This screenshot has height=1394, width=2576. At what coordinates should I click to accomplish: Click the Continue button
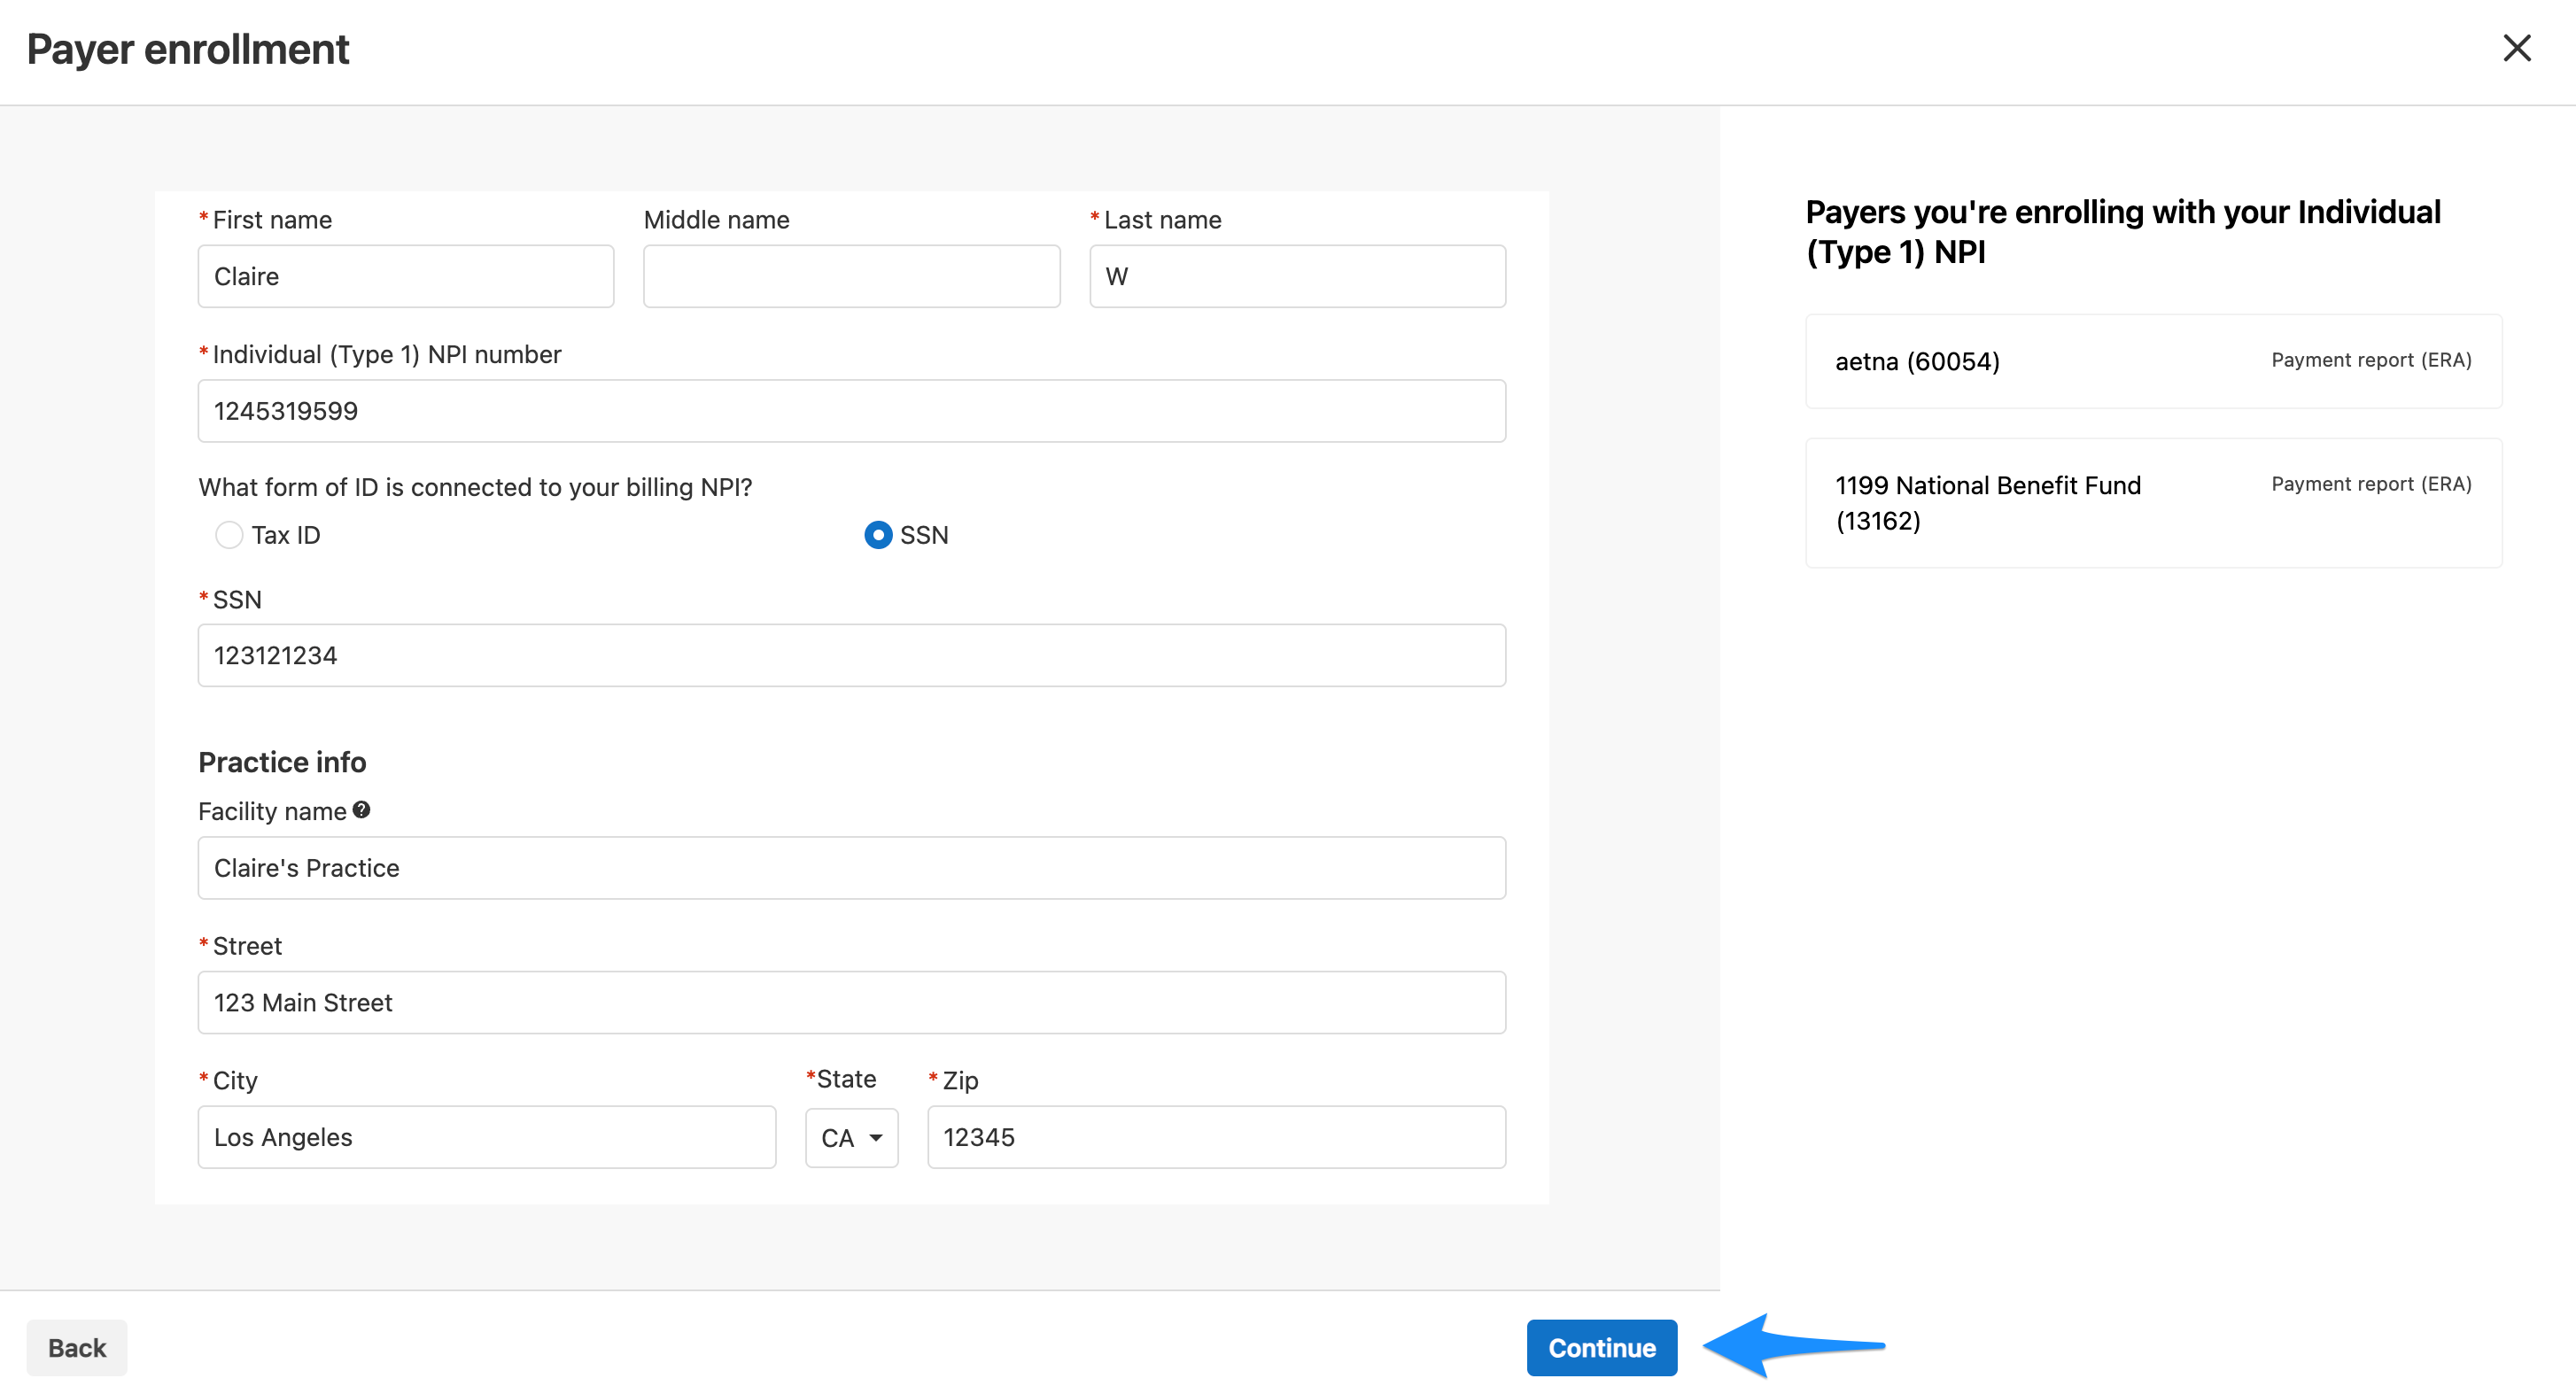pos(1601,1348)
